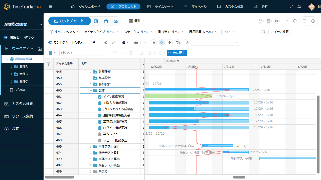Image resolution: width=321 pixels, height=180 pixels.
Task: Toggle 編集モードにする switch
Action: pos(6,37)
